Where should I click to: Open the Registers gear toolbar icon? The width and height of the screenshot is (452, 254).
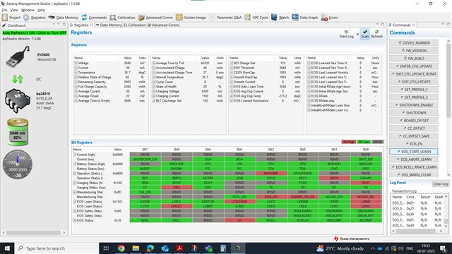pyautogui.click(x=26, y=18)
